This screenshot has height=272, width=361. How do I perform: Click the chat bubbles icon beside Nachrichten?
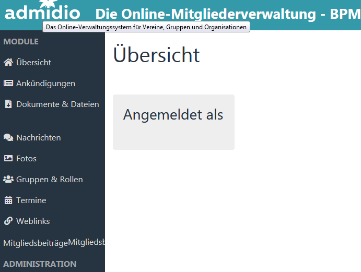(8, 137)
